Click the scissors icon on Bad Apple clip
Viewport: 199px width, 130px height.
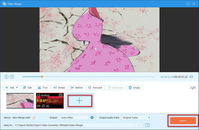click(x=47, y=106)
